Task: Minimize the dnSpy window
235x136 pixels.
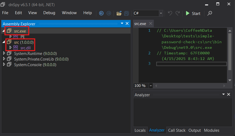Action: pos(206,5)
